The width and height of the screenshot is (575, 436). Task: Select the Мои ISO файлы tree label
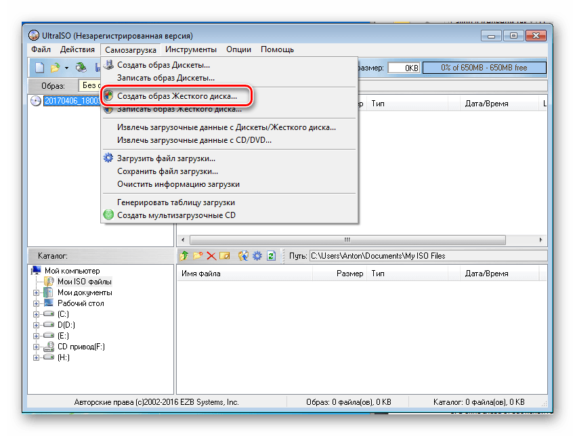(85, 282)
